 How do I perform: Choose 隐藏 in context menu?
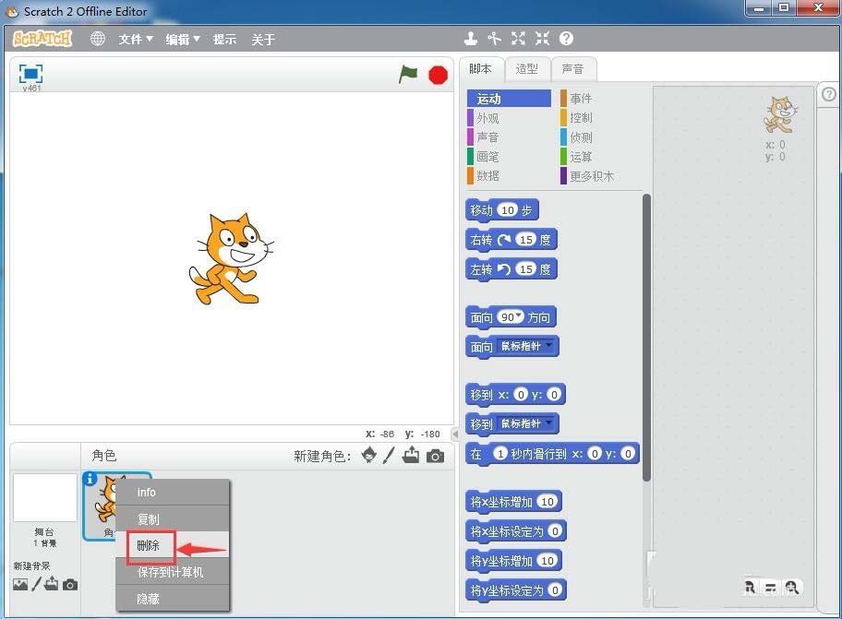[173, 598]
